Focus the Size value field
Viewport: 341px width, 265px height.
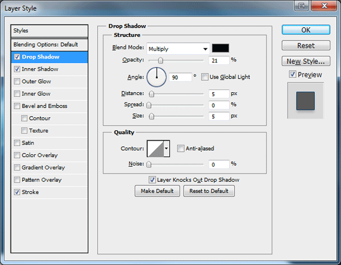point(219,117)
